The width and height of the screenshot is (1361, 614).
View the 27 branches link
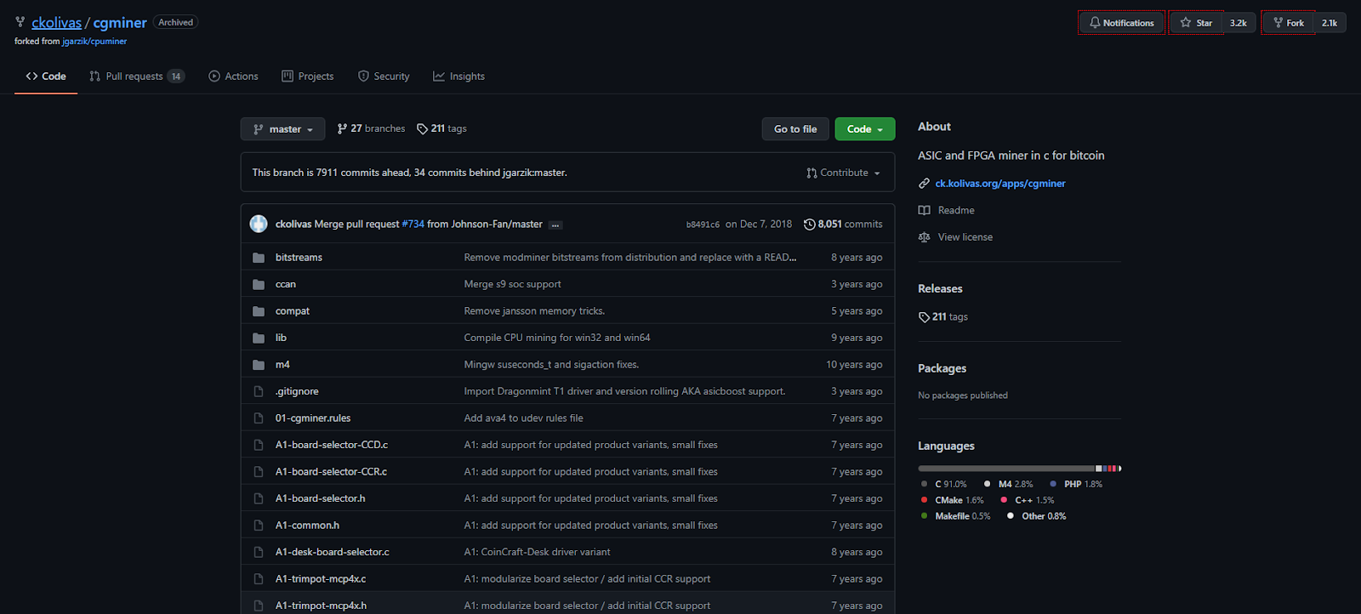tap(371, 129)
